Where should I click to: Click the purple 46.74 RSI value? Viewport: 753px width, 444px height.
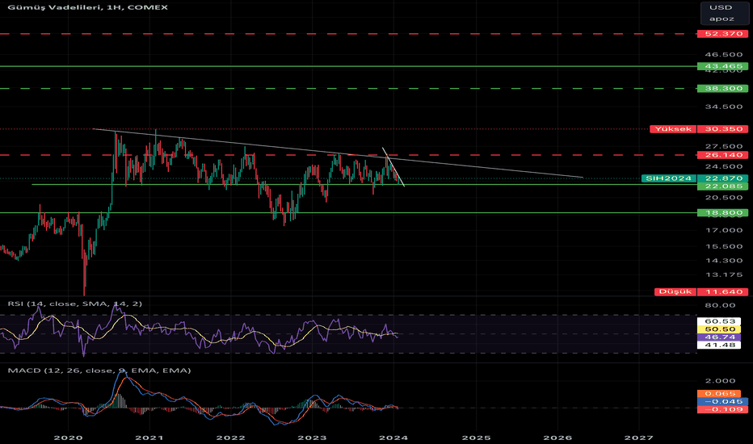point(721,337)
